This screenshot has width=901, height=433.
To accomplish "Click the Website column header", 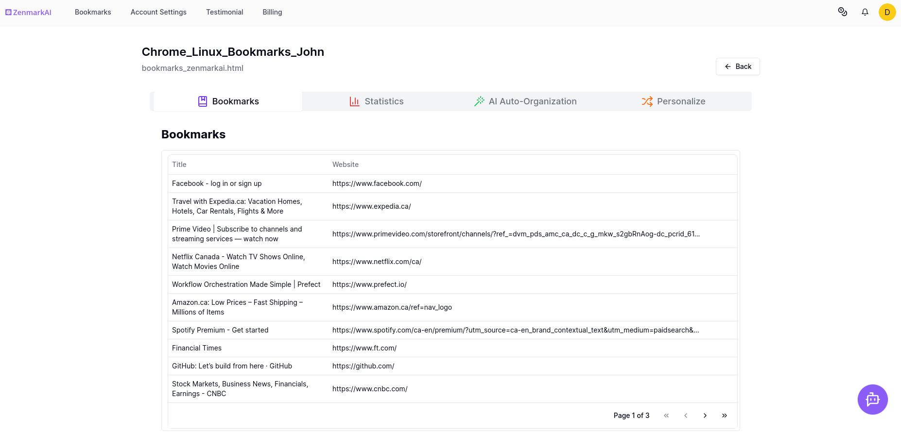I will point(346,165).
